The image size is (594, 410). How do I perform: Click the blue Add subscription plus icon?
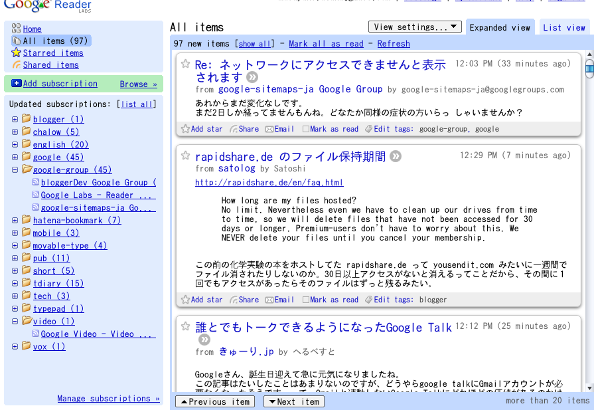[17, 83]
